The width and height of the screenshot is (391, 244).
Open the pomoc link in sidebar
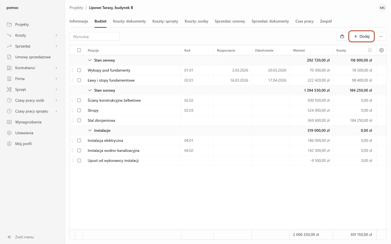coord(12,8)
